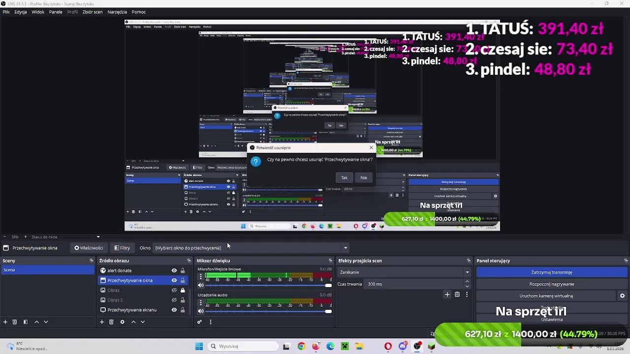The image size is (630, 354).
Task: Hide the Przechwytywanie ekranu source
Action: pyautogui.click(x=174, y=310)
